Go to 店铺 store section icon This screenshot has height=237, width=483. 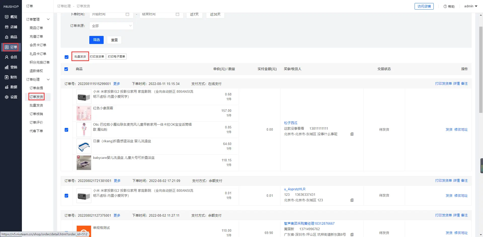click(x=7, y=27)
